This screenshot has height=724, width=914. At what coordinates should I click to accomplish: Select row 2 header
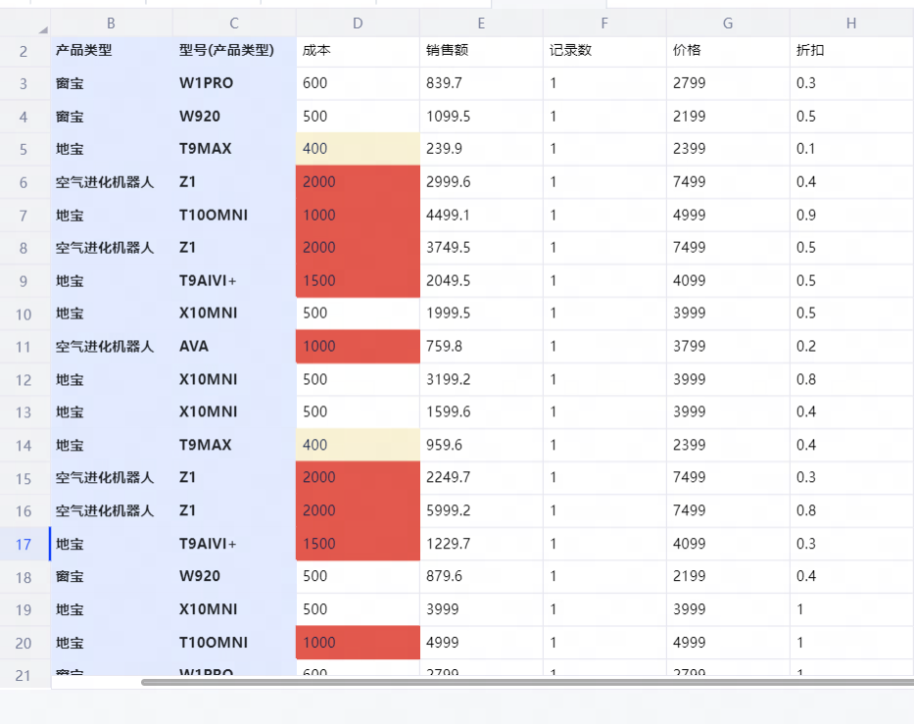click(24, 51)
